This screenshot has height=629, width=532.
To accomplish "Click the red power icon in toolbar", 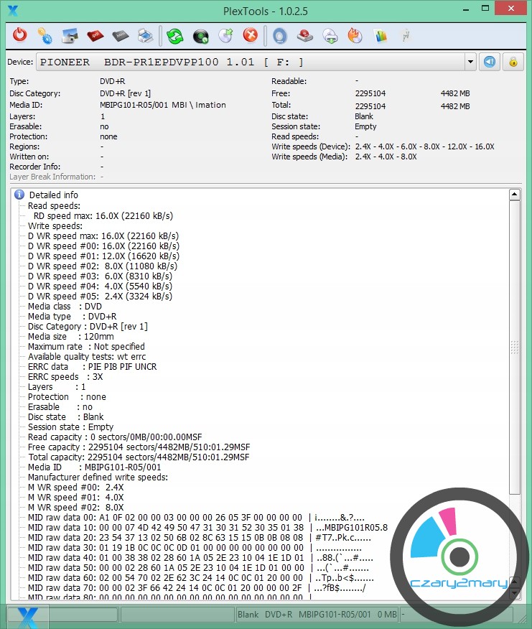I will pos(20,35).
